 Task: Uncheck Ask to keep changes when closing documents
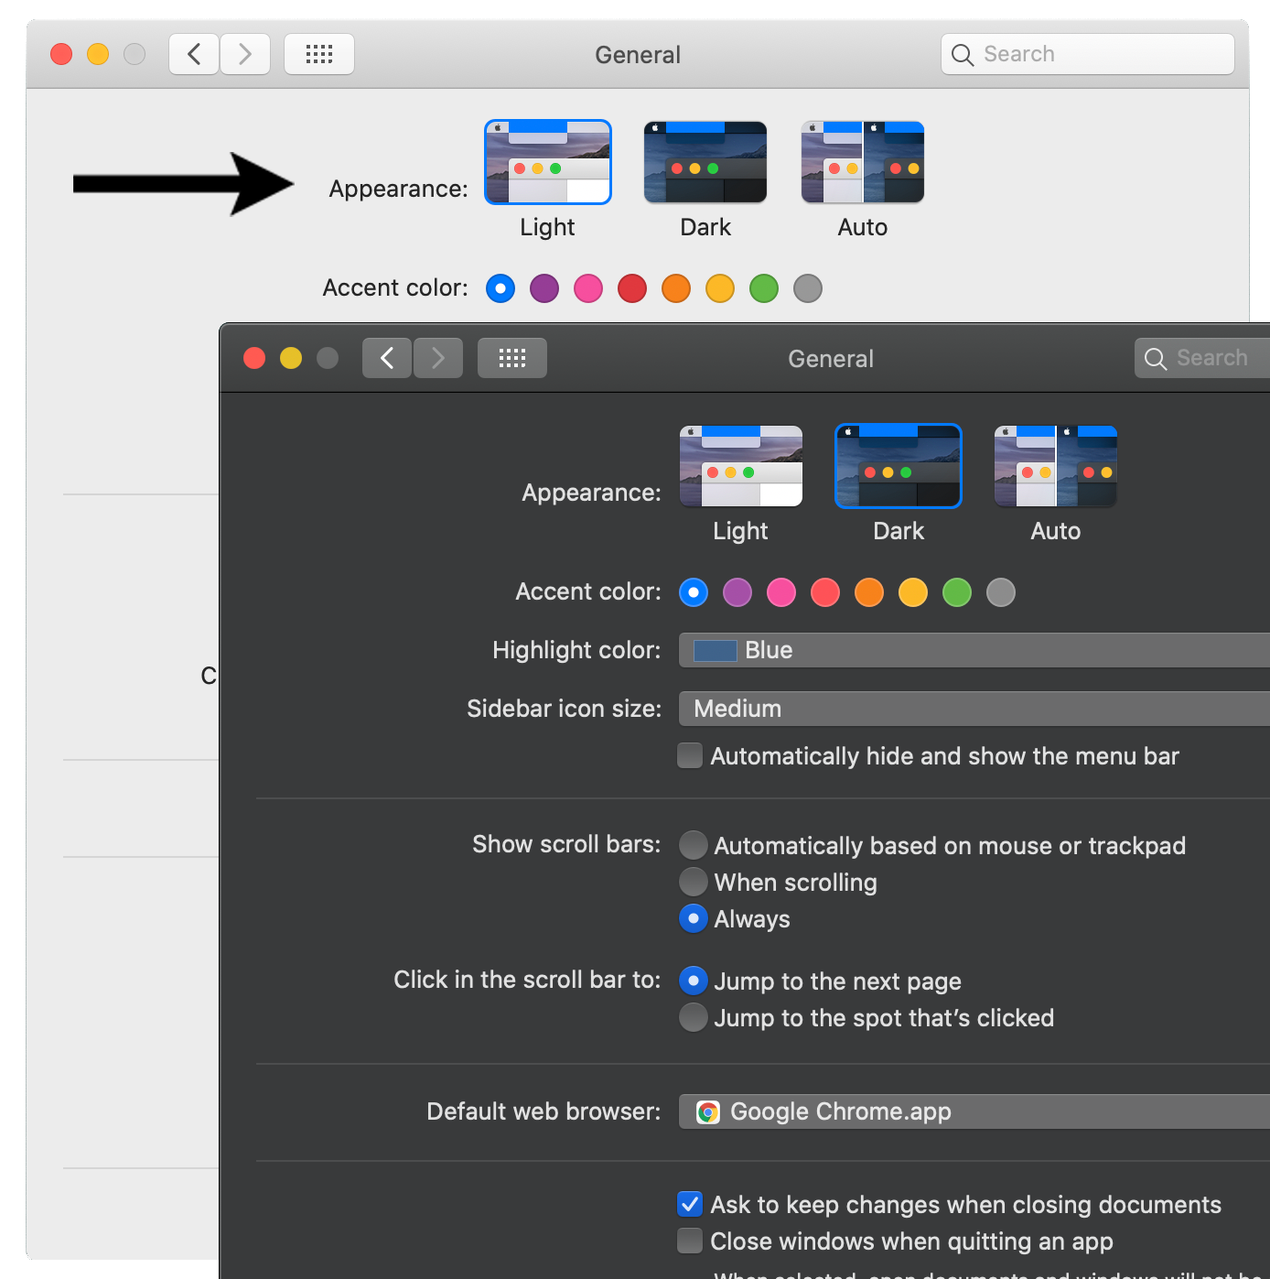(690, 1204)
